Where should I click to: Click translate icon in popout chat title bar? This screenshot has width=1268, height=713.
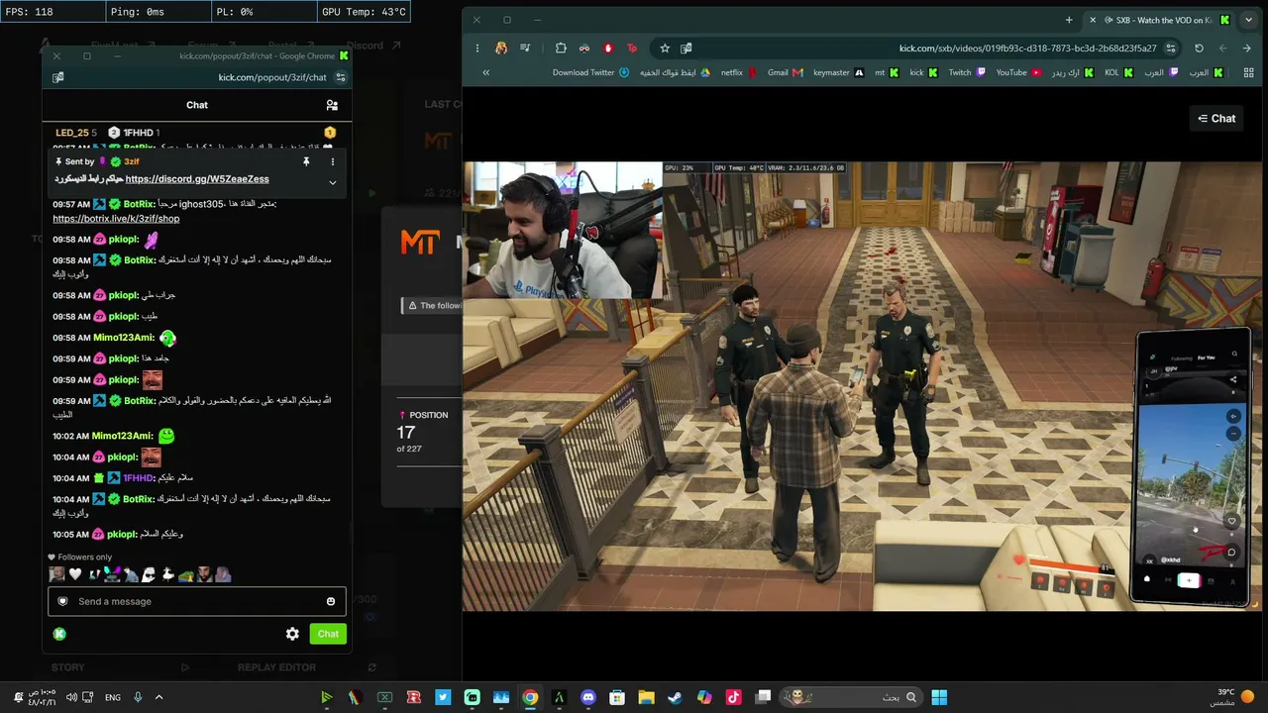[58, 77]
